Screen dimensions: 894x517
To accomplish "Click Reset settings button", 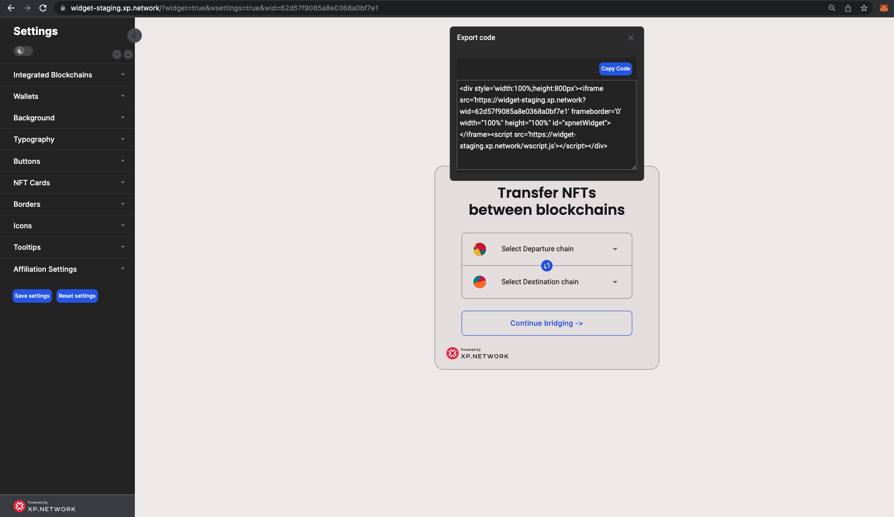I will (77, 296).
